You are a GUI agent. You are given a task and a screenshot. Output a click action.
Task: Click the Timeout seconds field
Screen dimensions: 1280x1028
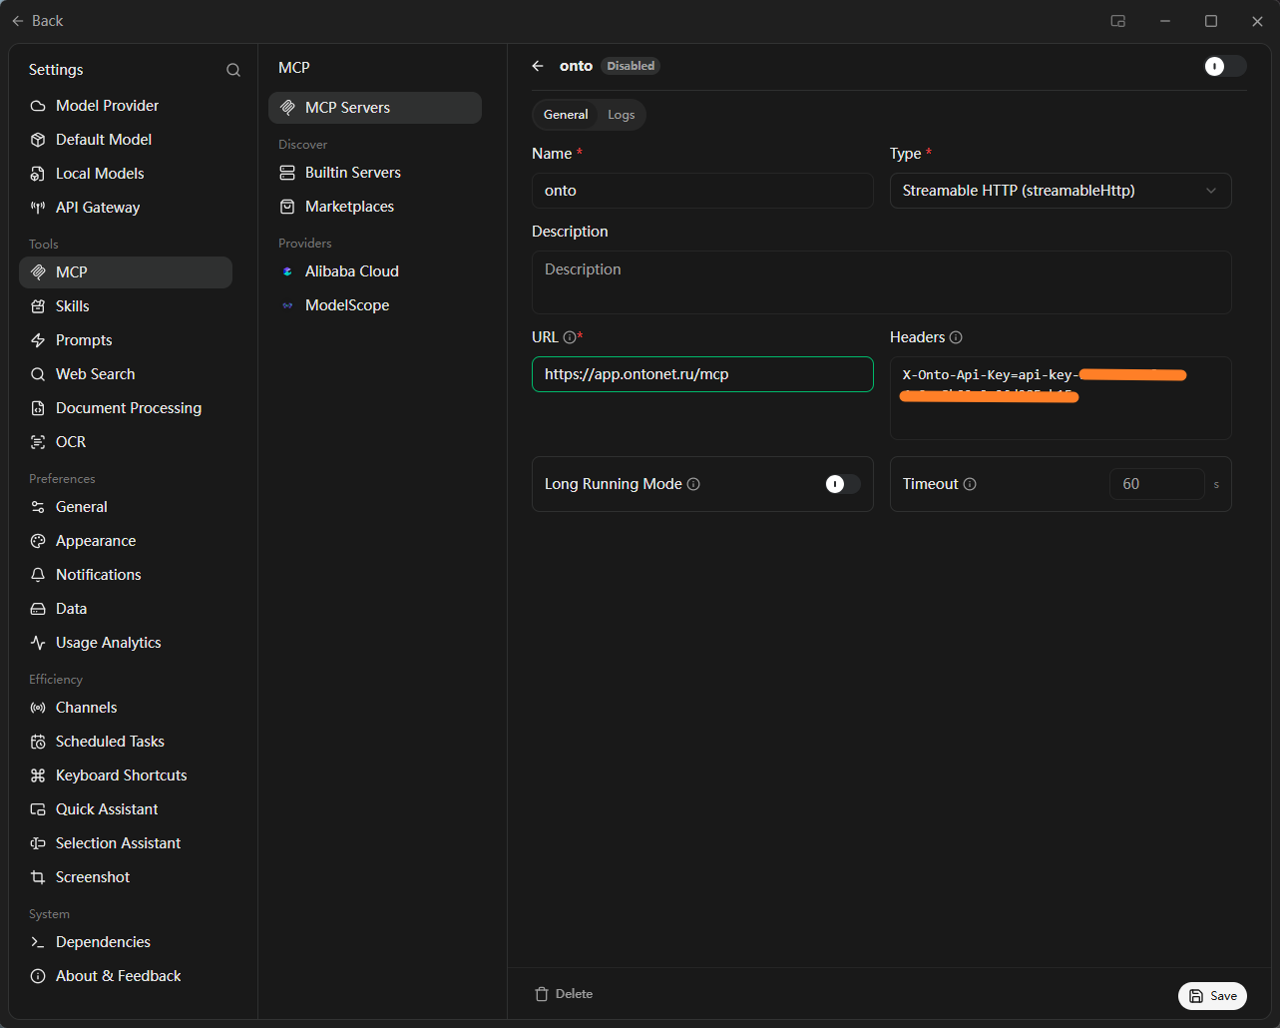(1157, 484)
